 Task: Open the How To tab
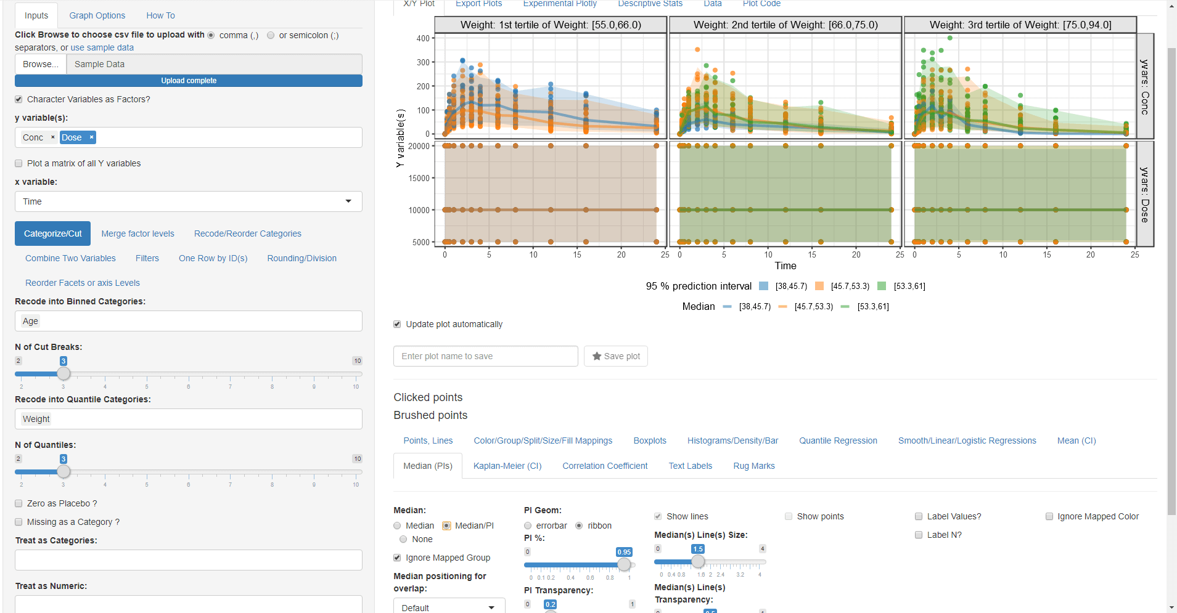[160, 15]
